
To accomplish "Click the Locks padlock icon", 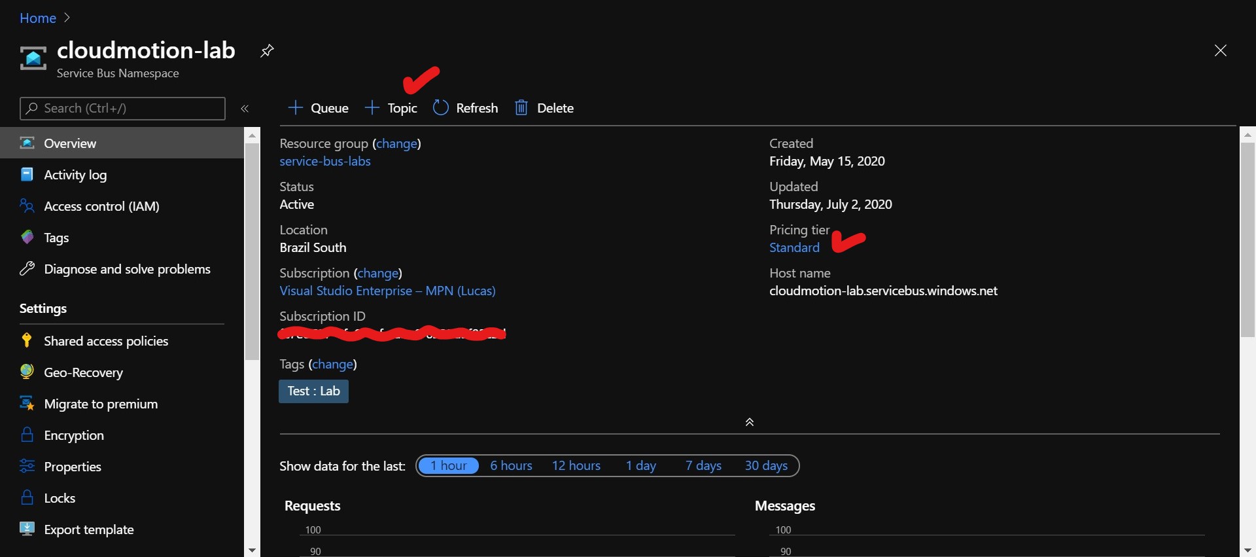I will click(27, 497).
